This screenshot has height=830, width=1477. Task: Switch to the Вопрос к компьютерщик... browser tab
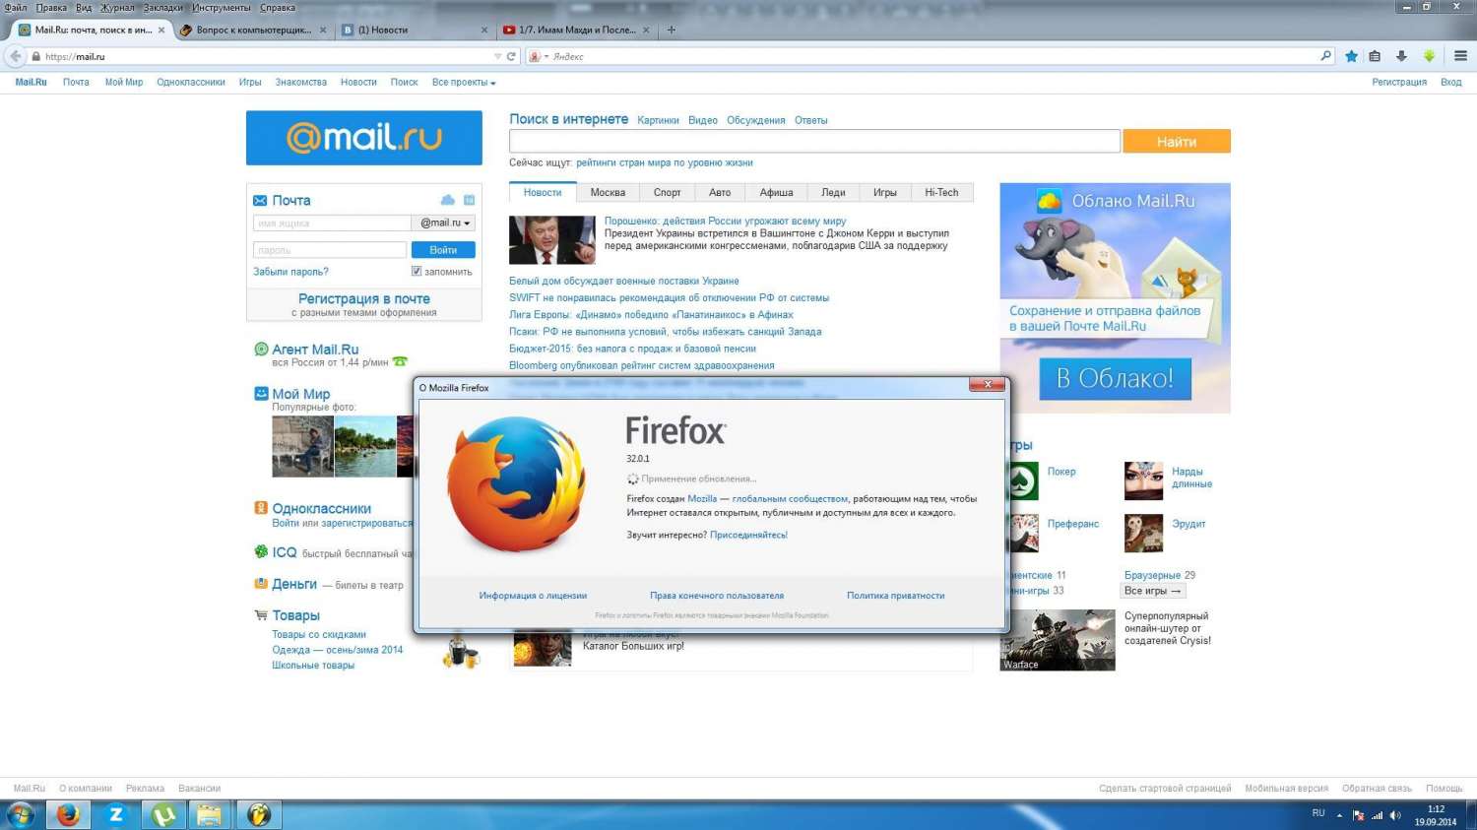[x=253, y=30]
